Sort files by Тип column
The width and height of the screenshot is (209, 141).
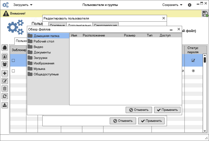click(149, 35)
